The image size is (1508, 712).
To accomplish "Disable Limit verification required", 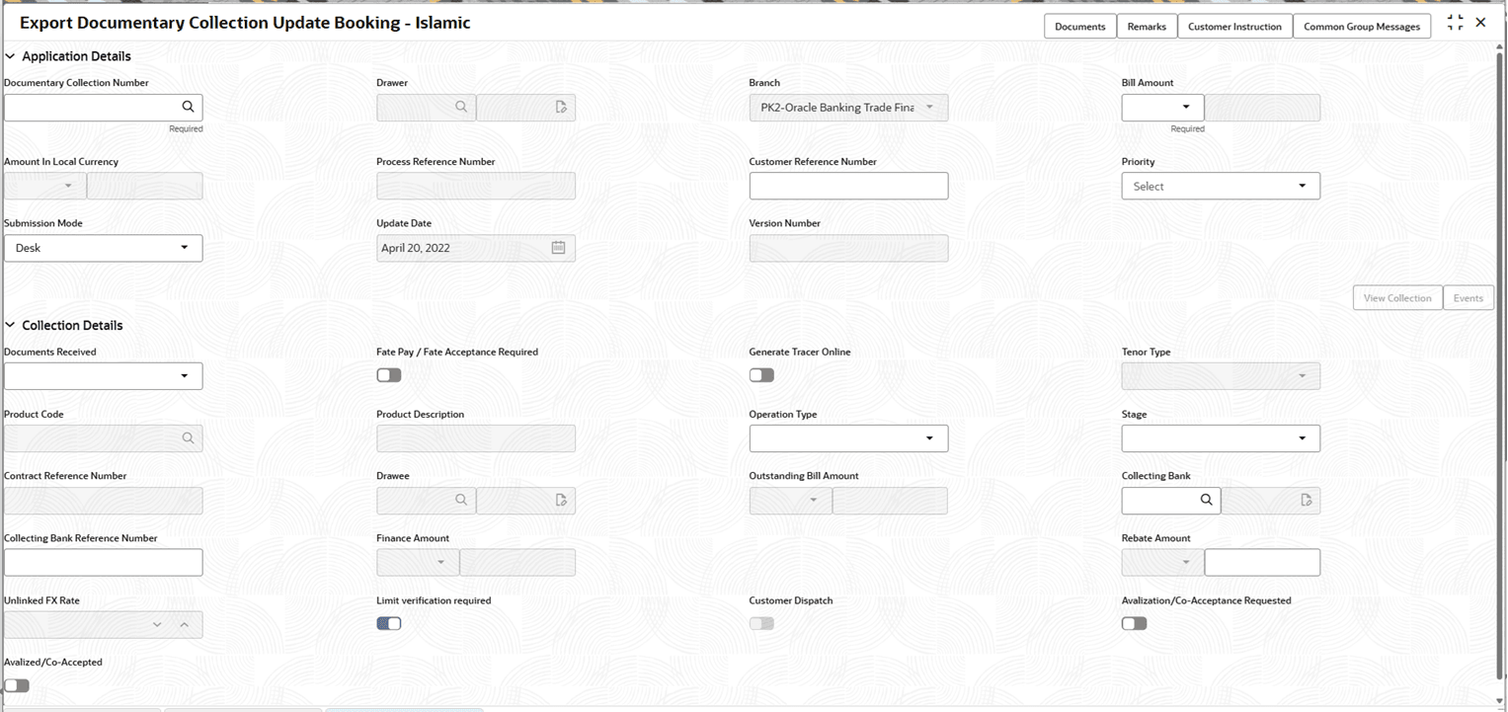I will [x=388, y=623].
